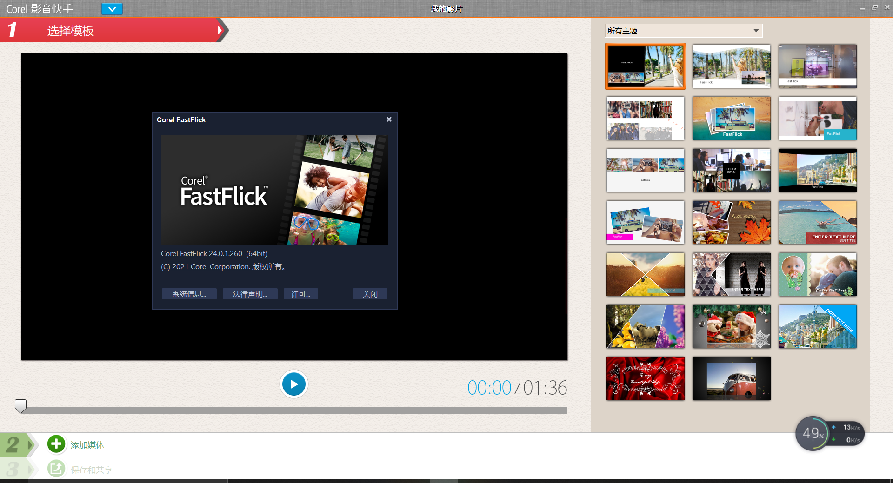The width and height of the screenshot is (893, 483).
Task: Click the 系统信息... button
Action: click(x=189, y=294)
